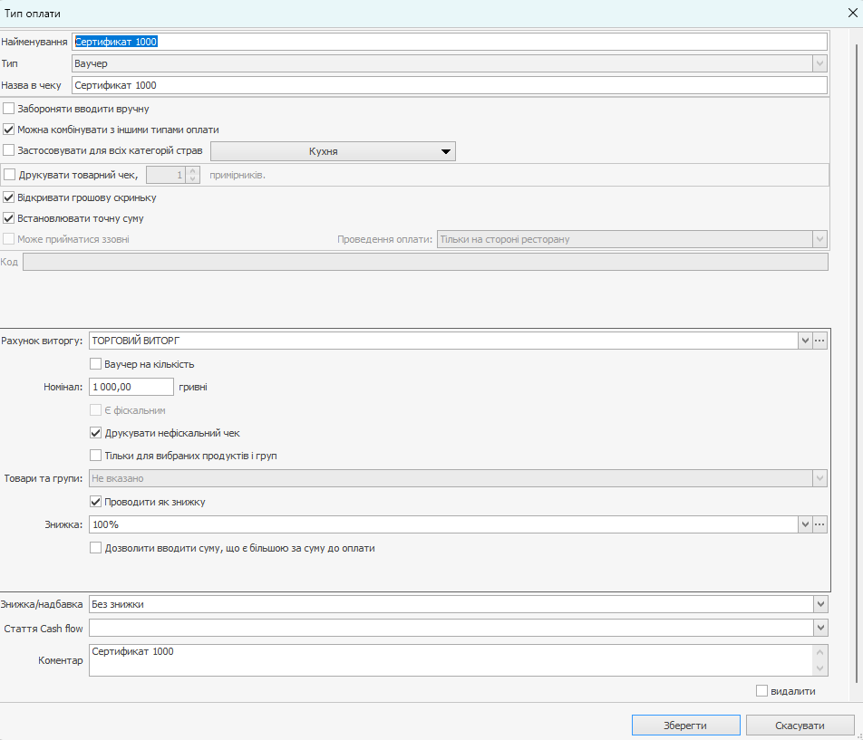Enable the Забороняти вводити вручну checkbox

tap(9, 109)
